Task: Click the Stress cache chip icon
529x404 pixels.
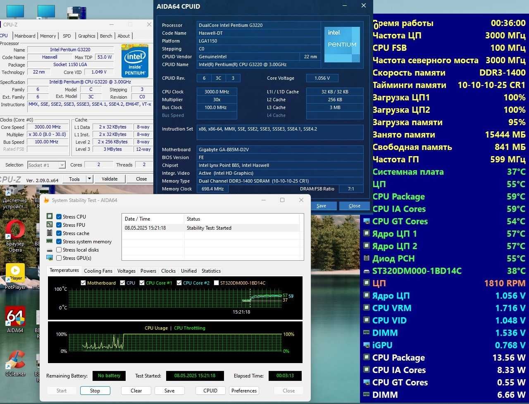Action: coord(50,233)
